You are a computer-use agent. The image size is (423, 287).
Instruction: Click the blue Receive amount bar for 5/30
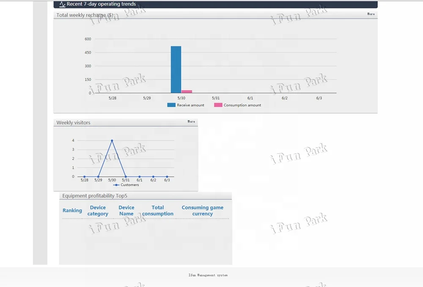pos(176,70)
